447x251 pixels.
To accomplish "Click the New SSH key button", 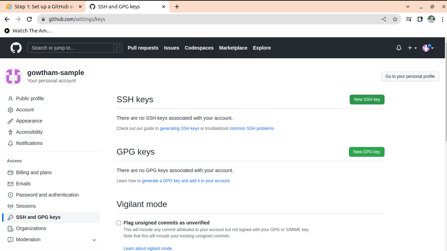I will pyautogui.click(x=367, y=99).
